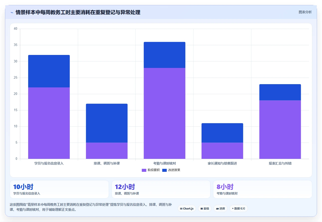The image size is (322, 222).
Task: Click purple bar segment for 排课、调班与补课
Action: [107, 151]
